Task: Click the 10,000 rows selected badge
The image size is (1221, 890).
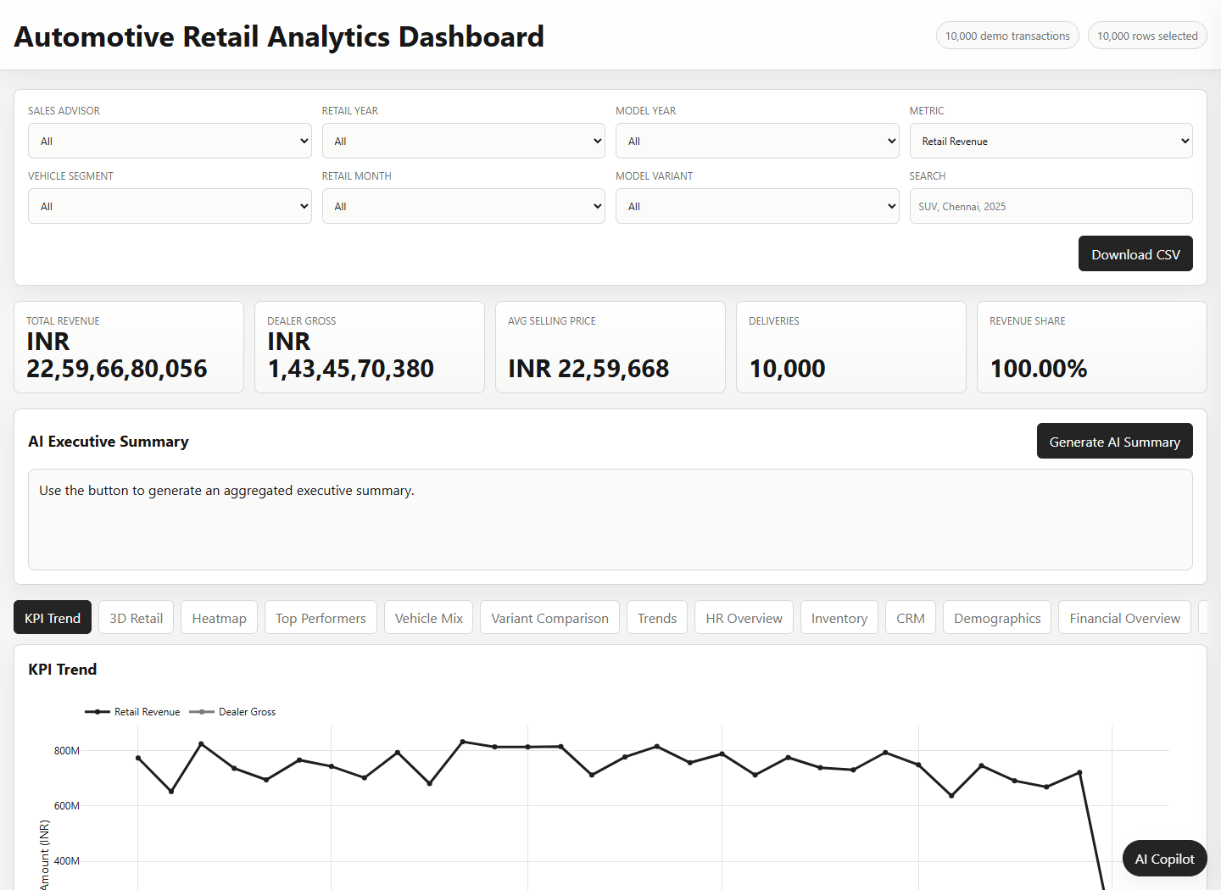Action: [x=1147, y=36]
